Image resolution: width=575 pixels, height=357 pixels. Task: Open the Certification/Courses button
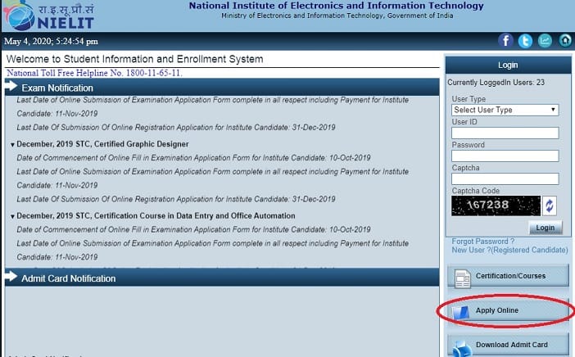tap(509, 276)
